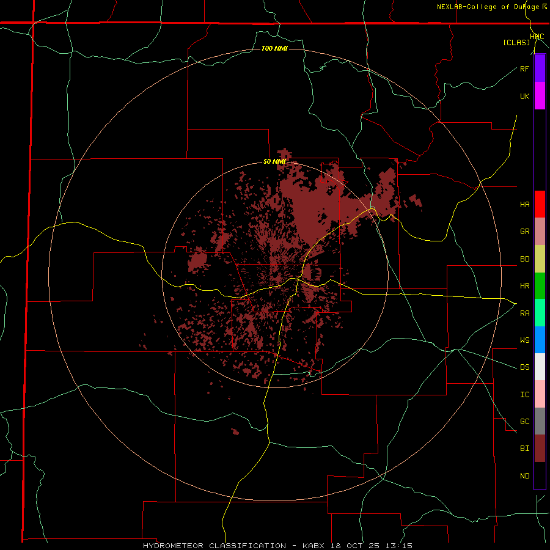
Task: Click the 'RF' legend label
Action: tap(524, 68)
